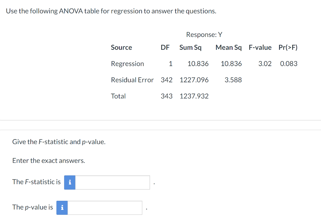Click the total sum of squares 1237.932
The height and width of the screenshot is (218, 321).
pos(194,96)
